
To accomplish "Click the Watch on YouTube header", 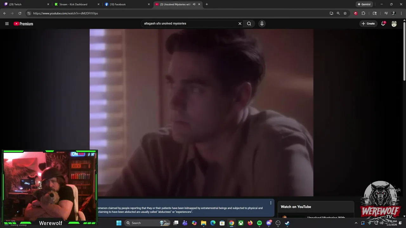I will [296, 207].
